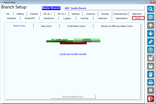Viewport: 156px width, 104px height.
Task: Click the pencil edit icon
Action: click(x=151, y=42)
